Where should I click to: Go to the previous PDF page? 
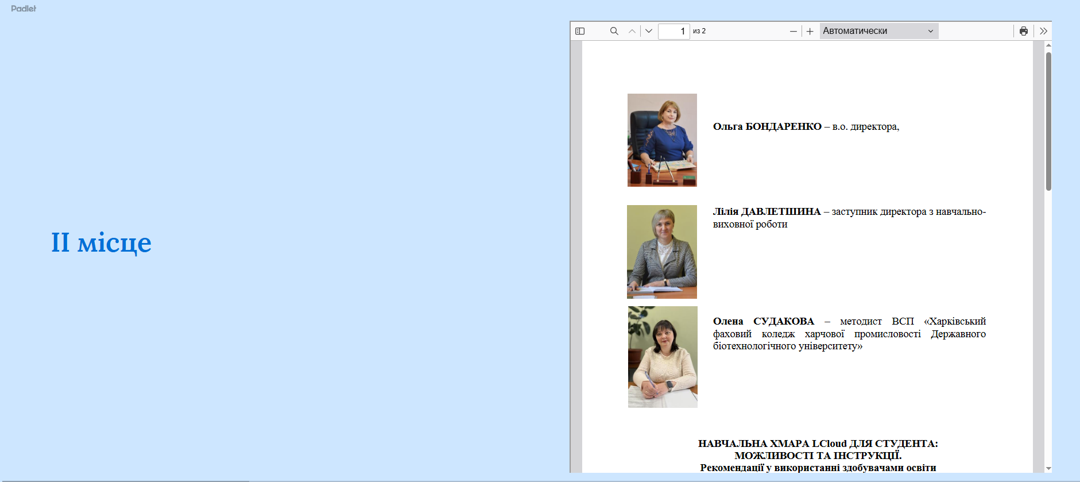point(632,31)
